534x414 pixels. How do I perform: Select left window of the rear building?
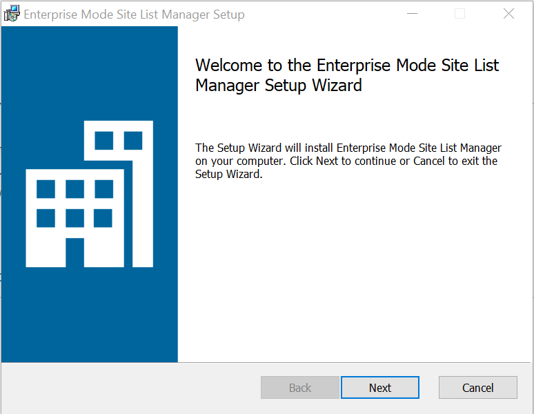tap(104, 141)
